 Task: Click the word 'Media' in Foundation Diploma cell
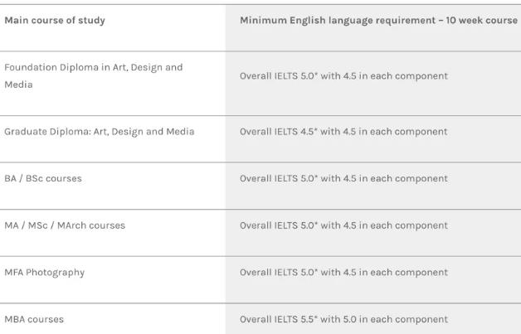pyautogui.click(x=18, y=85)
